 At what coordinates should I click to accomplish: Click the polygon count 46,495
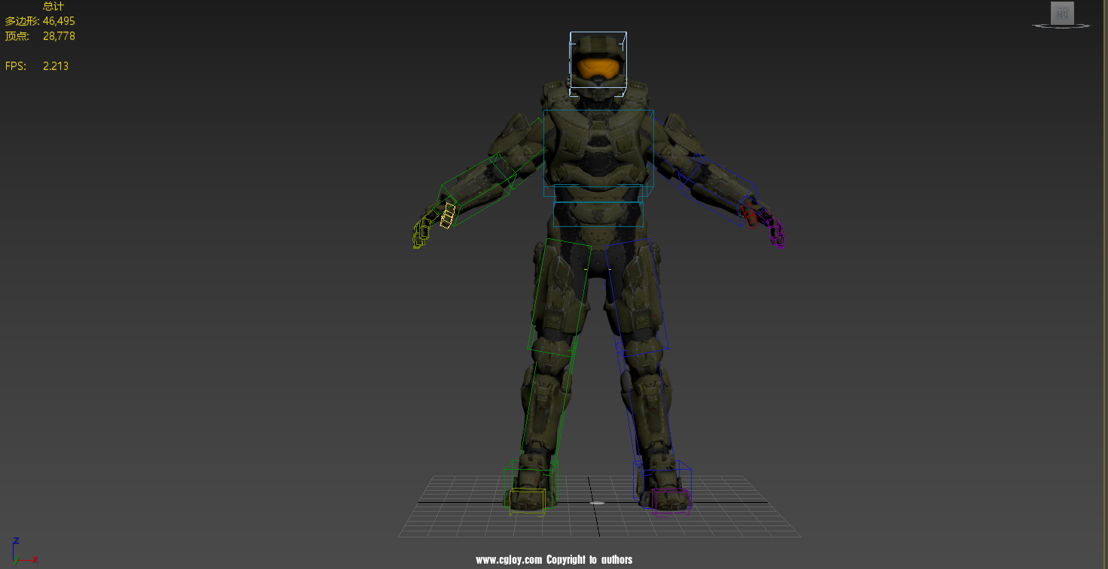click(x=59, y=21)
